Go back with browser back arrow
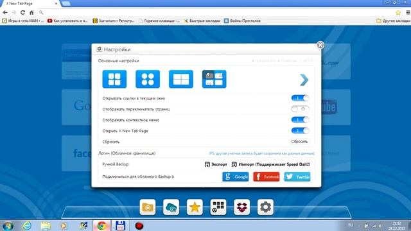The width and height of the screenshot is (411, 231). (5, 12)
